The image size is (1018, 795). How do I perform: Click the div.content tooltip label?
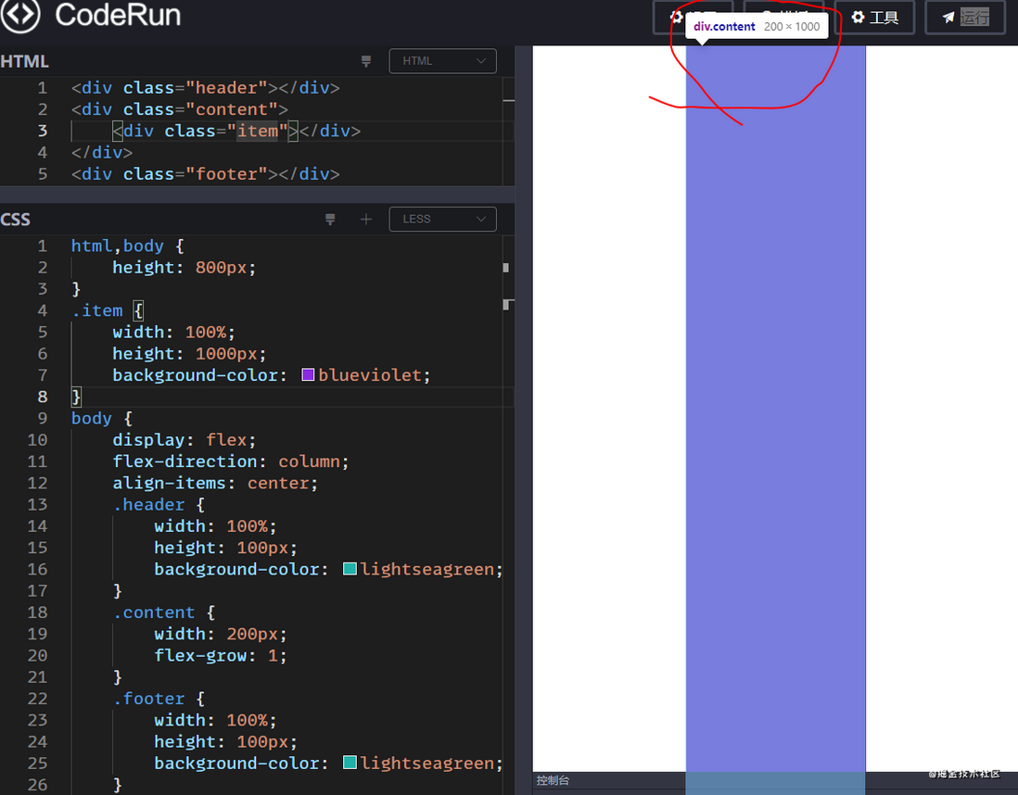(x=757, y=27)
